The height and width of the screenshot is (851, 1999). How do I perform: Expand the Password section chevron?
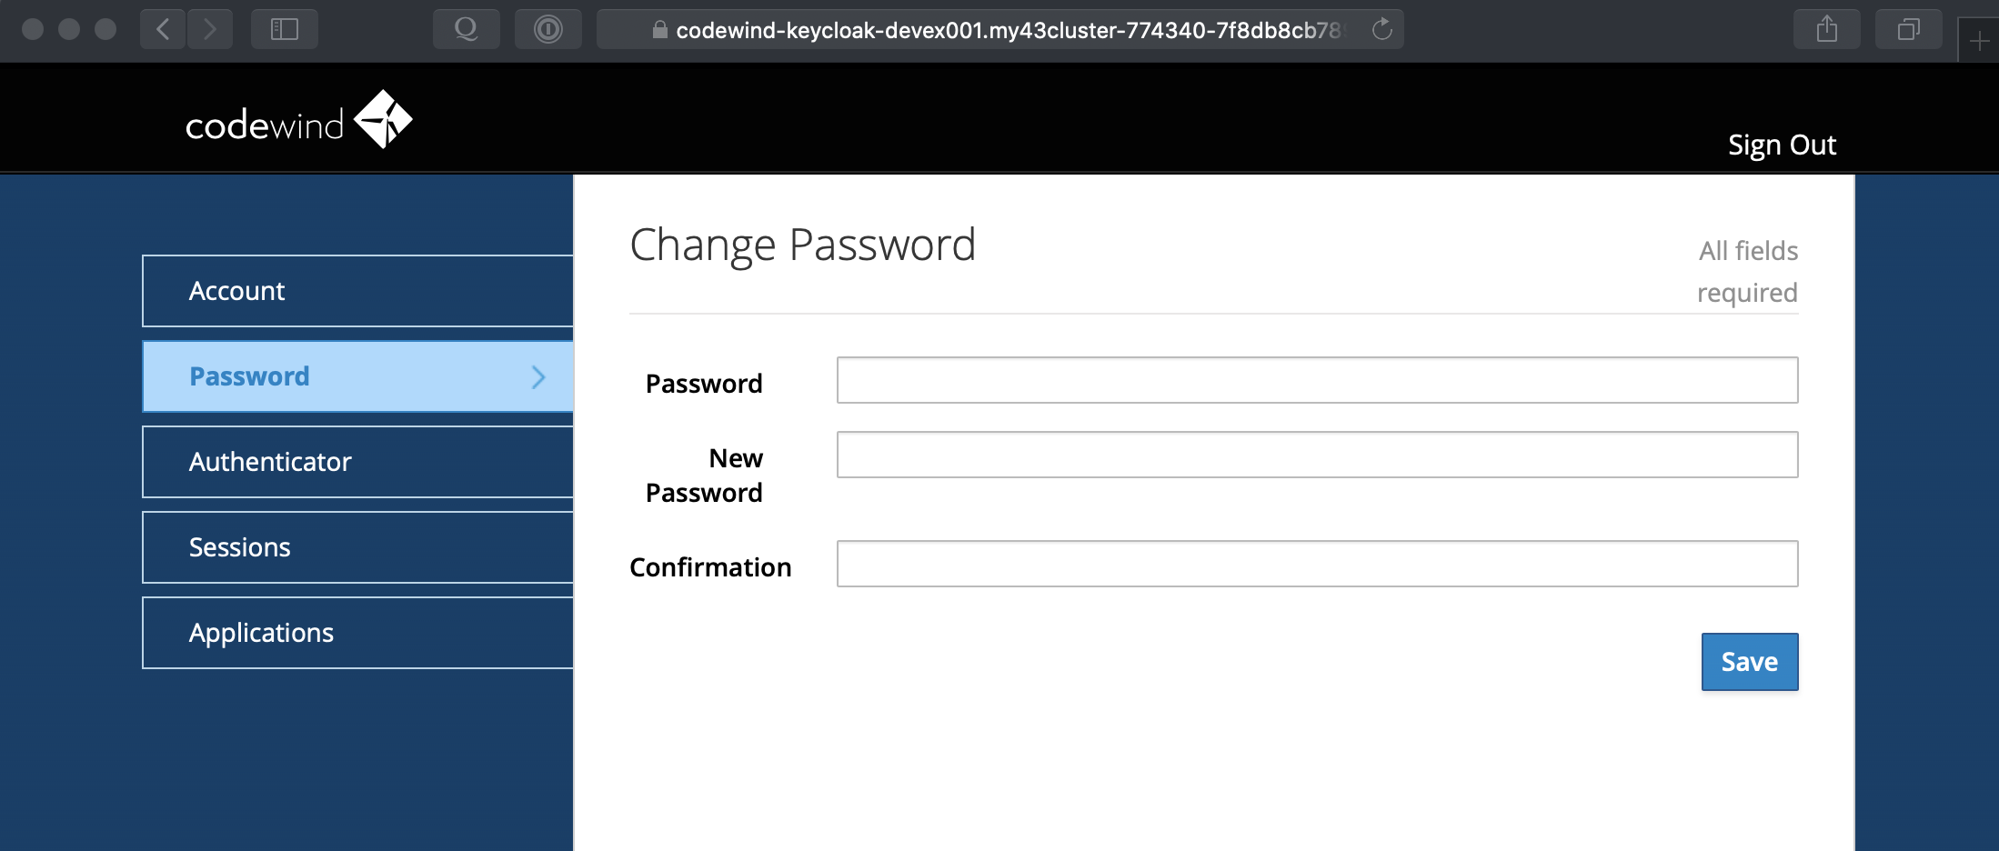pyautogui.click(x=538, y=376)
